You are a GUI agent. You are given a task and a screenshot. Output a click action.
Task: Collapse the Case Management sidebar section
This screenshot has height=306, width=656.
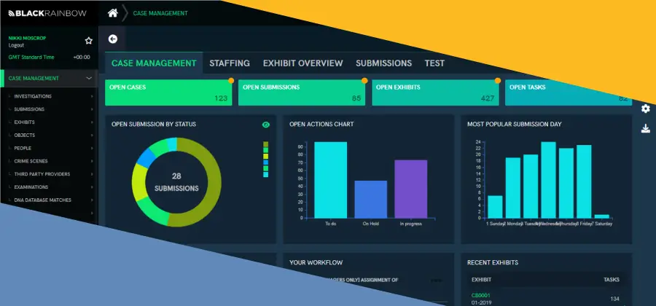click(89, 78)
